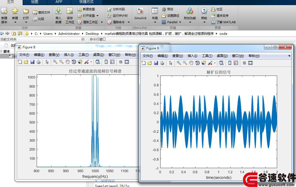Open 文件(F) menu in Figure 9

click(x=148, y=56)
